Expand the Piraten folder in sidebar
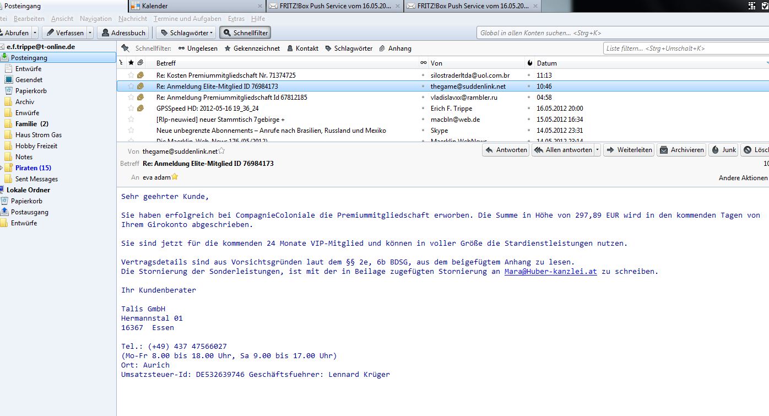This screenshot has width=769, height=416. click(x=2, y=168)
